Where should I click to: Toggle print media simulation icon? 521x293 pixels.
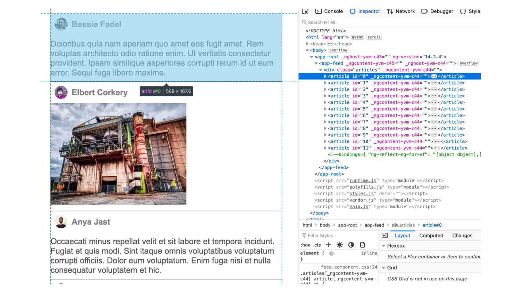[x=363, y=245]
